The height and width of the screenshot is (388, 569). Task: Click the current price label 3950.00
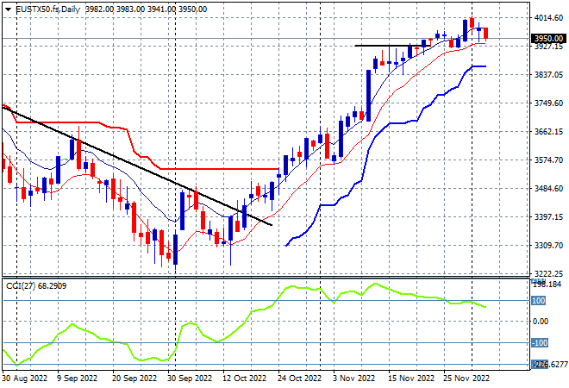click(x=548, y=39)
